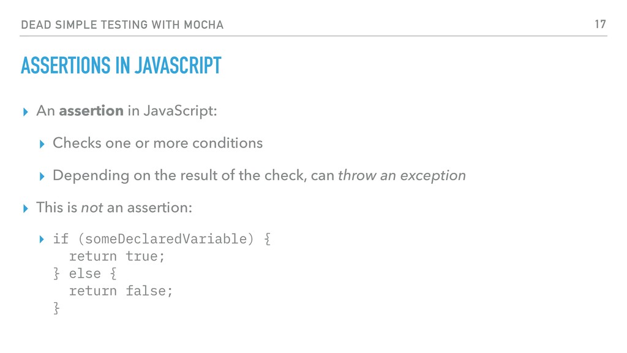Click the word 'JavaScript:' in the first bullet

pyautogui.click(x=181, y=111)
